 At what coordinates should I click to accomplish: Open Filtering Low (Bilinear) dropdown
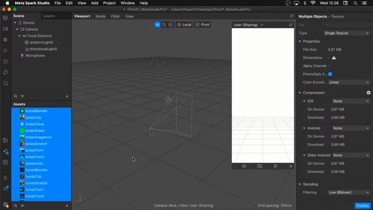(349, 192)
